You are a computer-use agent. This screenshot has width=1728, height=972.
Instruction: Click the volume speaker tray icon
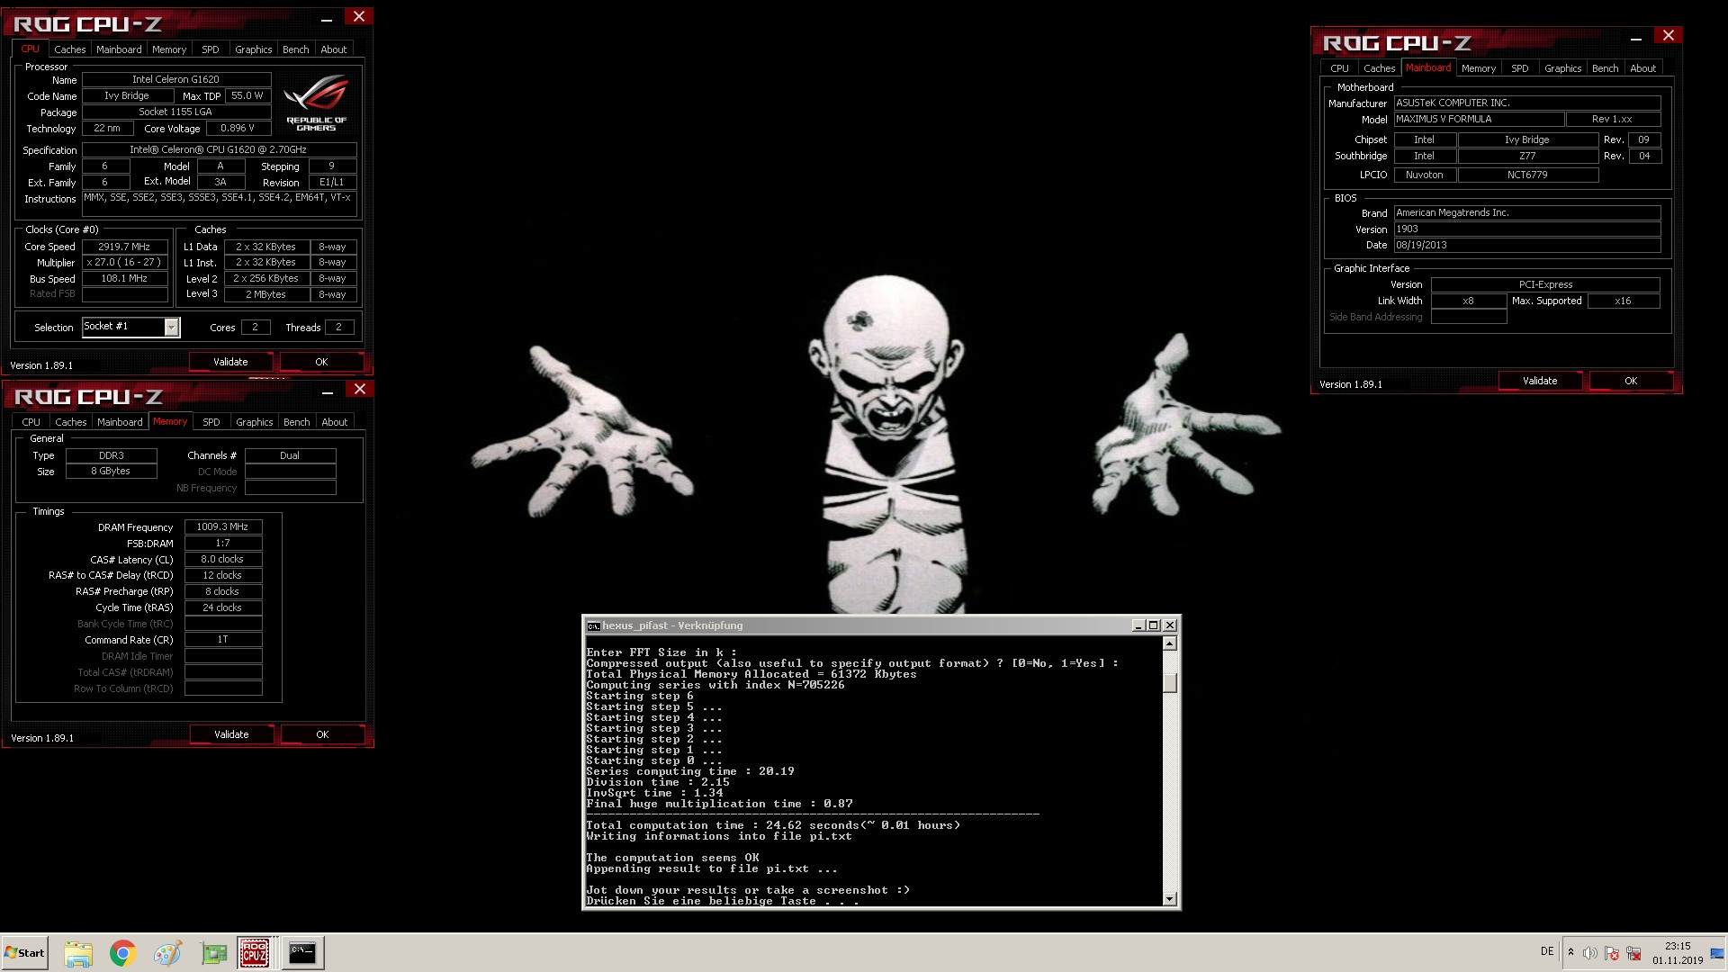pos(1590,953)
